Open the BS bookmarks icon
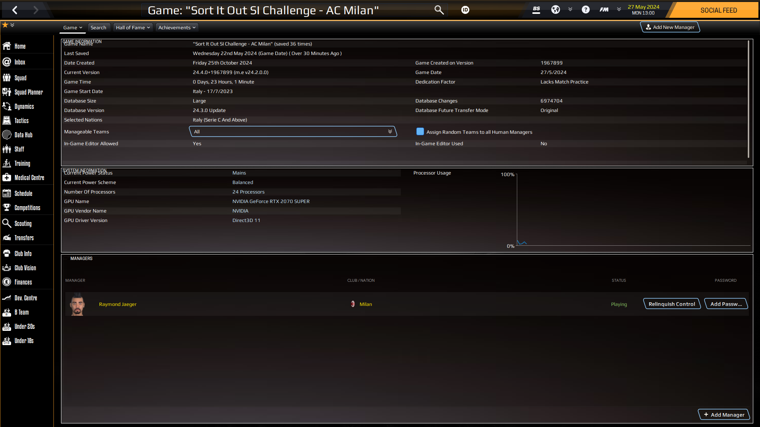The width and height of the screenshot is (760, 427). click(536, 10)
